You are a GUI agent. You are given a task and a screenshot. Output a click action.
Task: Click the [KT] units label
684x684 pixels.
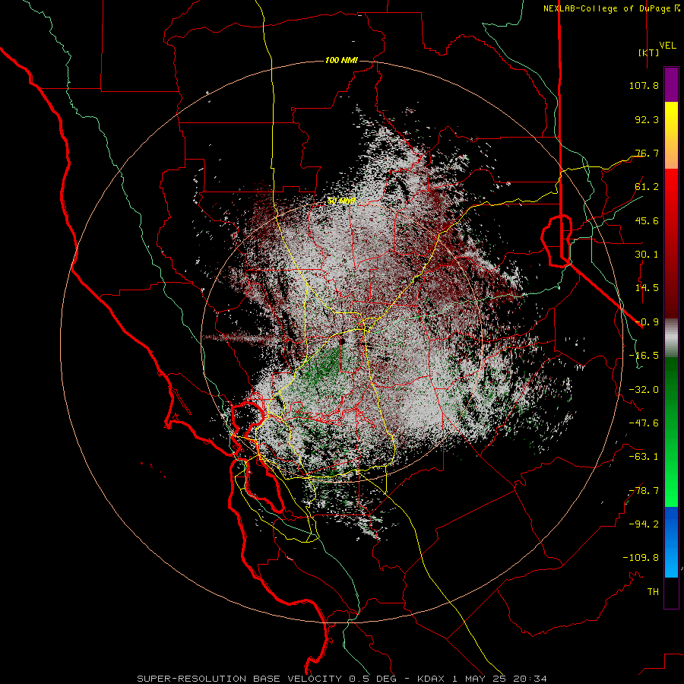pyautogui.click(x=648, y=52)
